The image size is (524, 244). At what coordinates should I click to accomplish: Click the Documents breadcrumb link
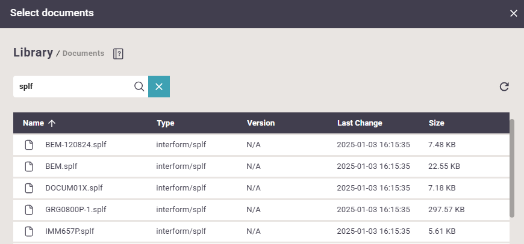point(83,53)
